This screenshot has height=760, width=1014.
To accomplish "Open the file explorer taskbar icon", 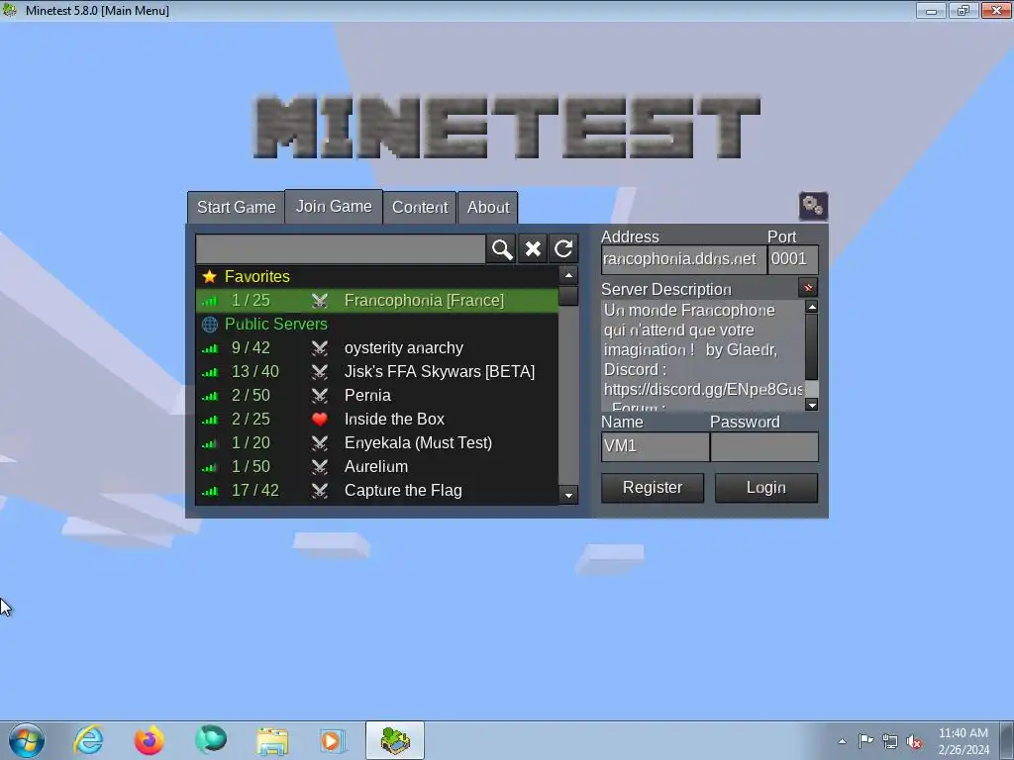I will point(272,740).
